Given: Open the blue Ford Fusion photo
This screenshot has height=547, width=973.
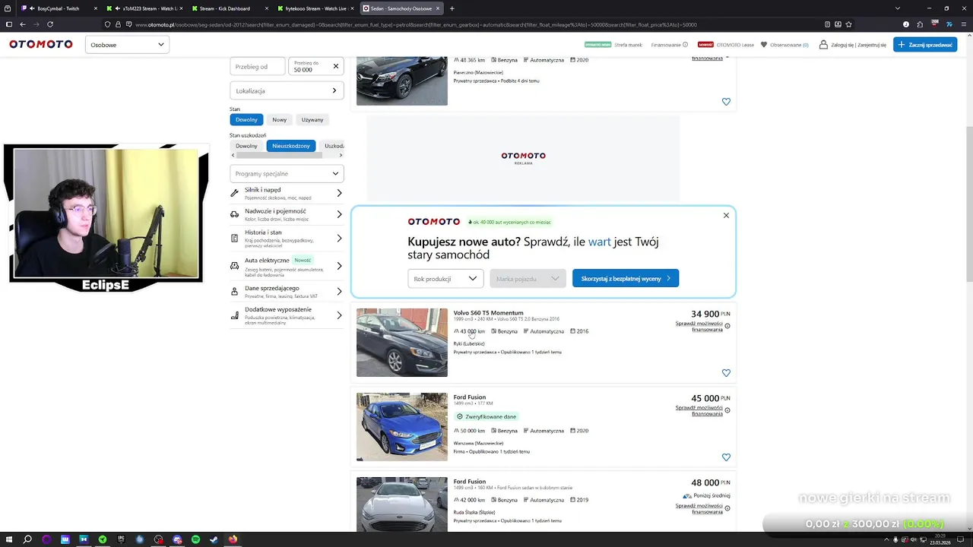Looking at the screenshot, I should (x=402, y=427).
